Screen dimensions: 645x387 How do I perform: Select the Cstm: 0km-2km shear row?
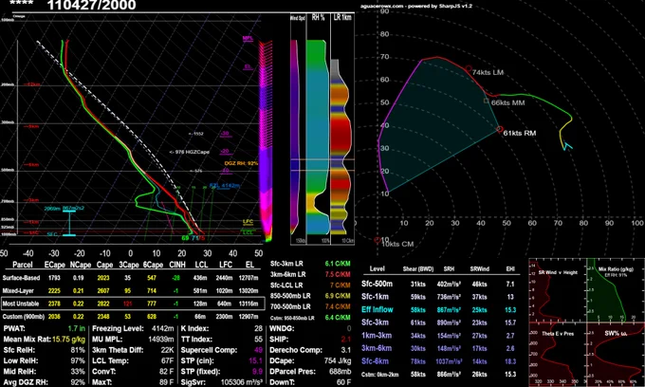pyautogui.click(x=439, y=375)
